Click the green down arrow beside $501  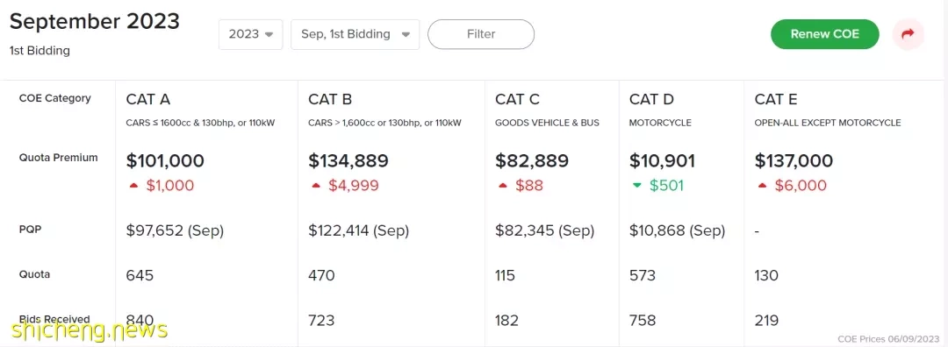(636, 185)
